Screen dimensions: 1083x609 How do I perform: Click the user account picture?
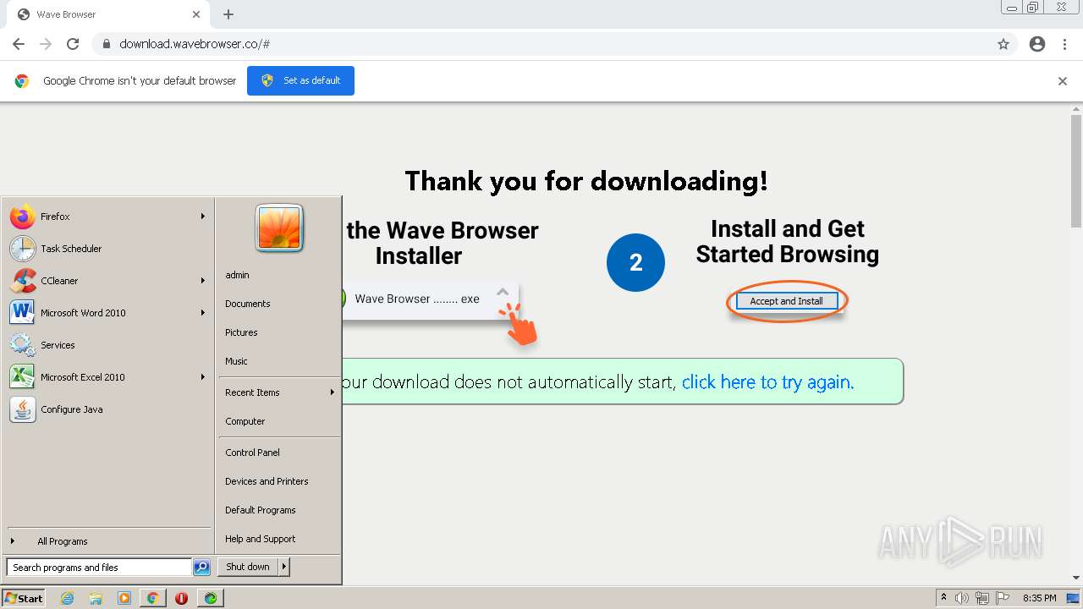(279, 228)
